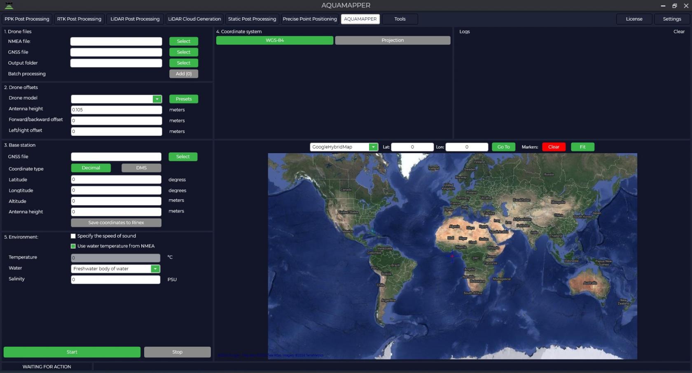Click the Go To button
The width and height of the screenshot is (692, 373).
503,147
